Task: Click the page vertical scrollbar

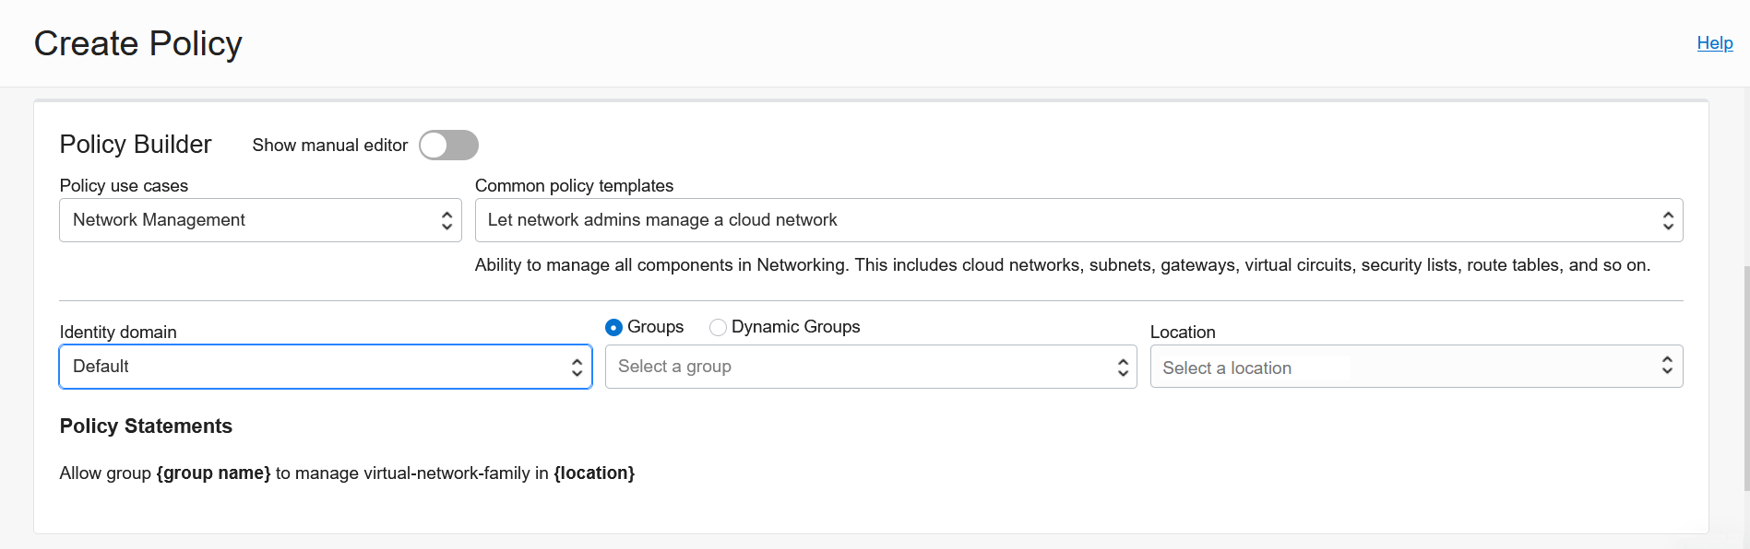Action: (1745, 378)
